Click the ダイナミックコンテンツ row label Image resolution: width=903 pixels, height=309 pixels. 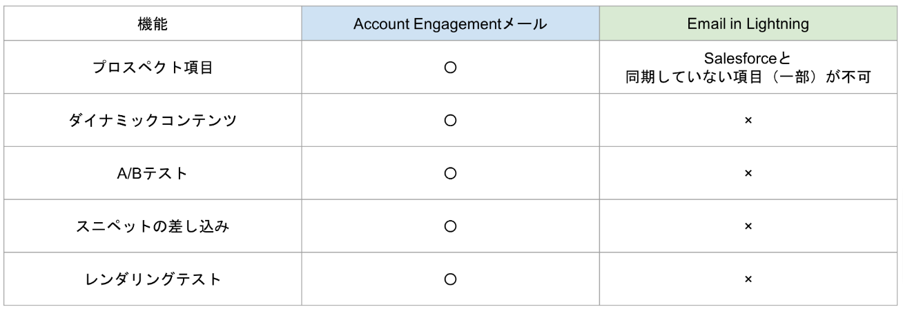(153, 120)
